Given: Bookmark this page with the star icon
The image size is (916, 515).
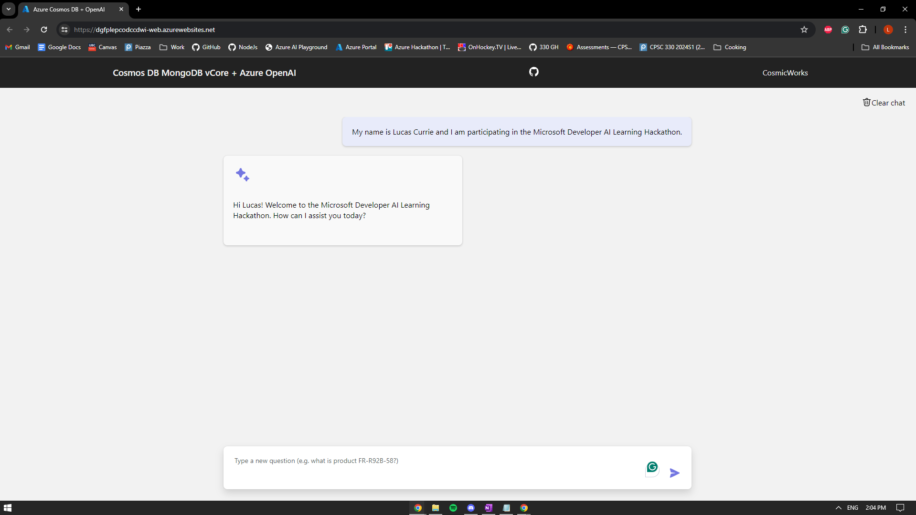Looking at the screenshot, I should click(x=804, y=30).
